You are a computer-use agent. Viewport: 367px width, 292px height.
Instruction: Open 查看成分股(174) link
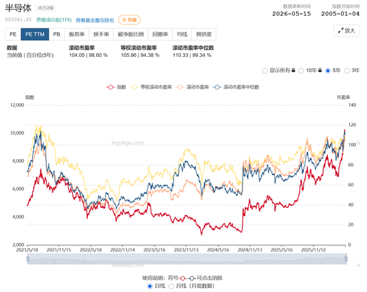tap(54, 20)
